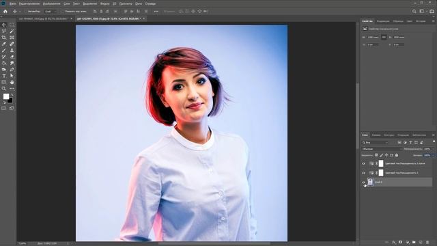Click the Share icon at top right

(x=432, y=12)
